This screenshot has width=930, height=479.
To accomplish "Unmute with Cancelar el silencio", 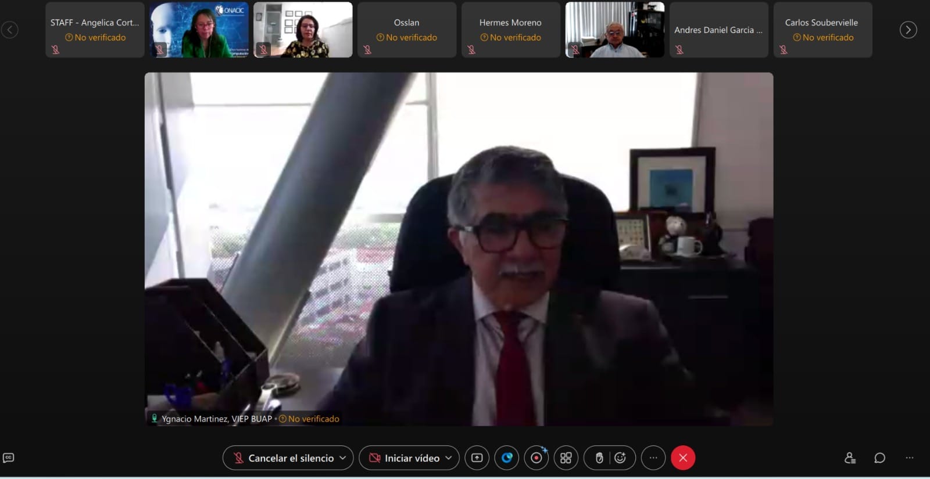I will click(284, 458).
